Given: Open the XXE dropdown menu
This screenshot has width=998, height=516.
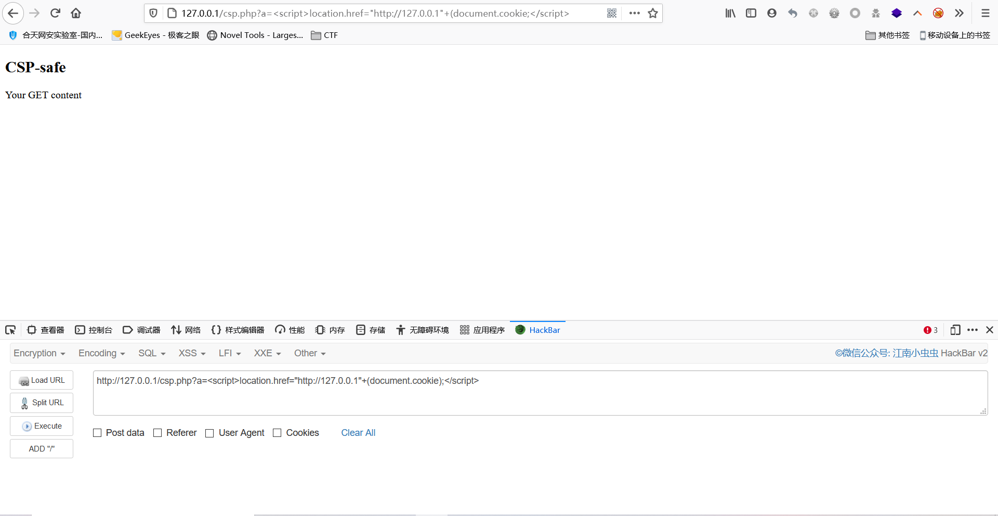Looking at the screenshot, I should 267,353.
